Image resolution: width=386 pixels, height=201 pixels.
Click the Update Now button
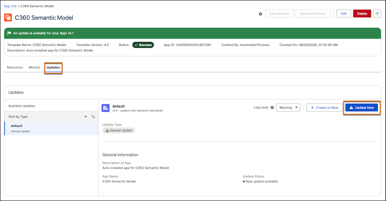pos(361,108)
